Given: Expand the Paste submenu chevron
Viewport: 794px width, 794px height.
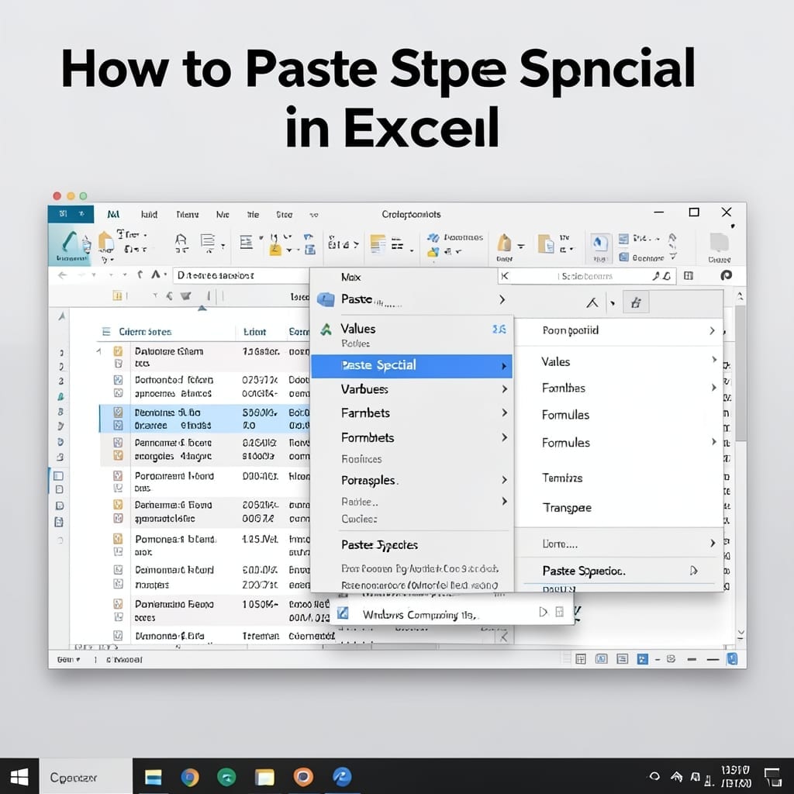Looking at the screenshot, I should [x=502, y=300].
